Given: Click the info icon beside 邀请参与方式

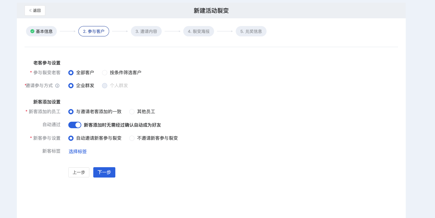Looking at the screenshot, I should coord(57,86).
